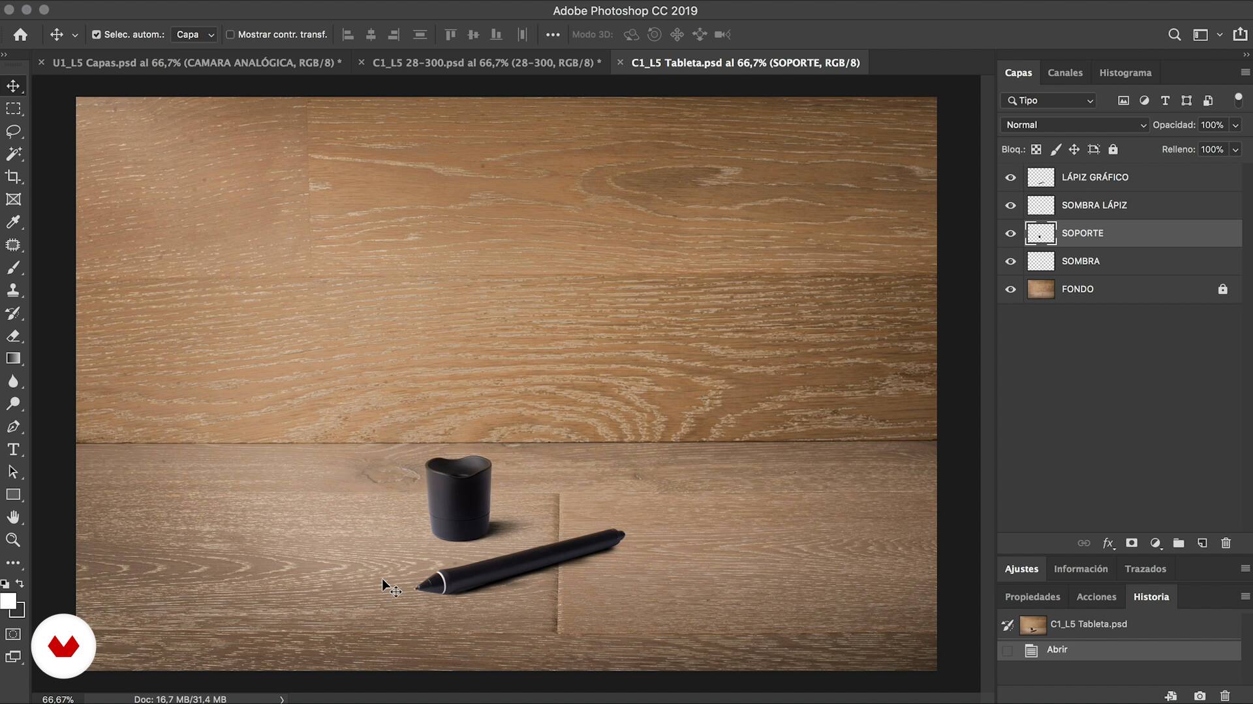Select the Horizontal Type tool

(13, 449)
